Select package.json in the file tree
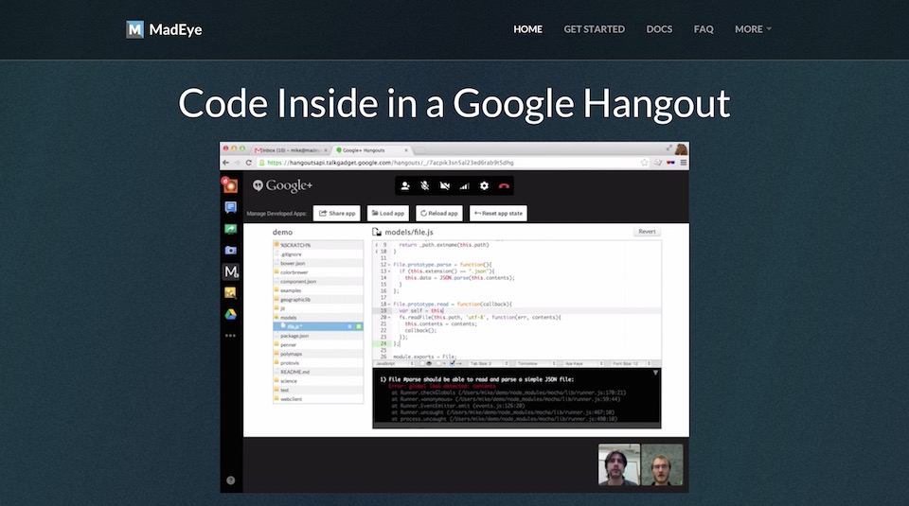This screenshot has height=506, width=909. coord(318,336)
